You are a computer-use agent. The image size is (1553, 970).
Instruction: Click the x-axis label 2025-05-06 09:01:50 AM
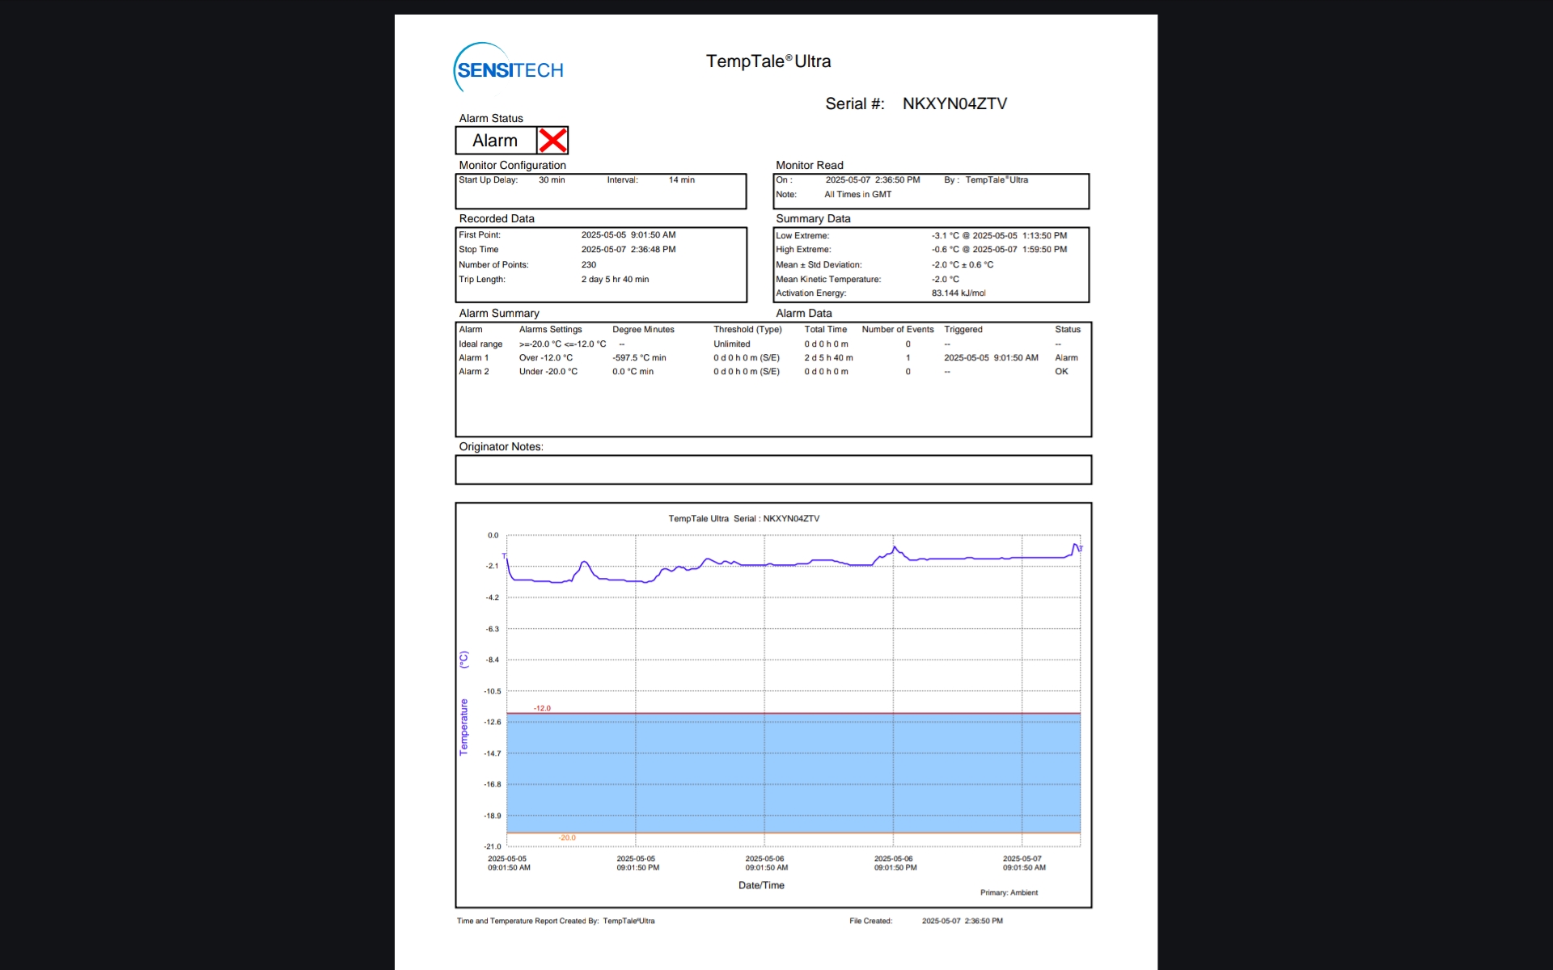pos(766,863)
